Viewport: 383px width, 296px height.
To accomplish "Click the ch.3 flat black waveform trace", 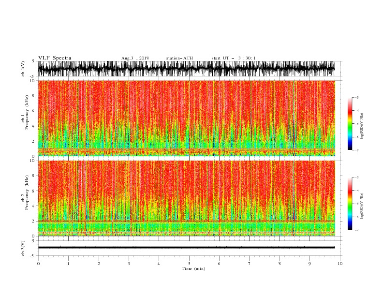I will pos(186,248).
